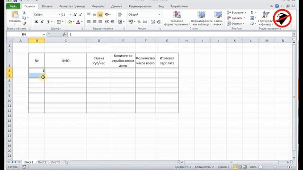Switch to the Разметка страницы tab
Image resolution: width=303 pixels, height=170 pixels.
pos(72,6)
